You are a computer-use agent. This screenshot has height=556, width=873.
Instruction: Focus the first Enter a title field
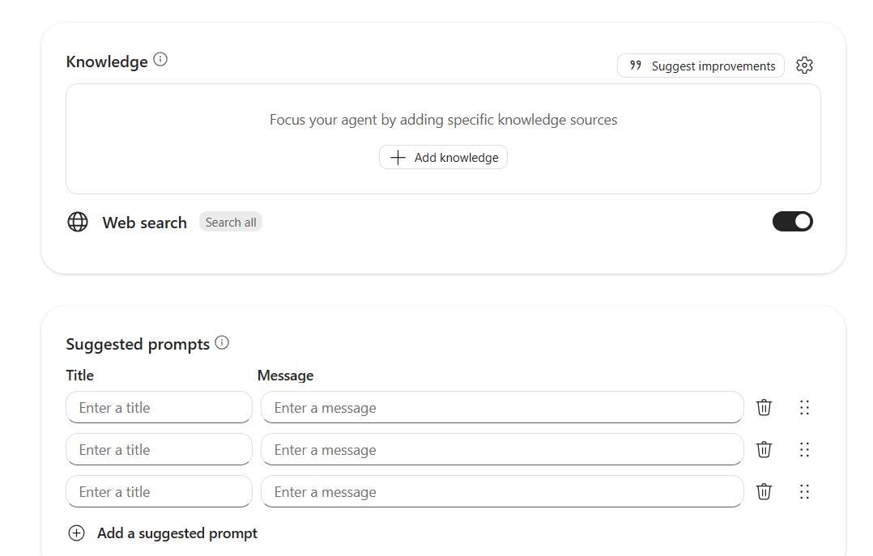pyautogui.click(x=160, y=407)
